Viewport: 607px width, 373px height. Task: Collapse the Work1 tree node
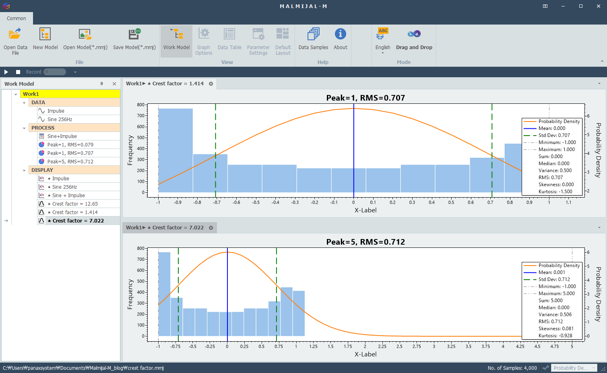click(x=16, y=94)
